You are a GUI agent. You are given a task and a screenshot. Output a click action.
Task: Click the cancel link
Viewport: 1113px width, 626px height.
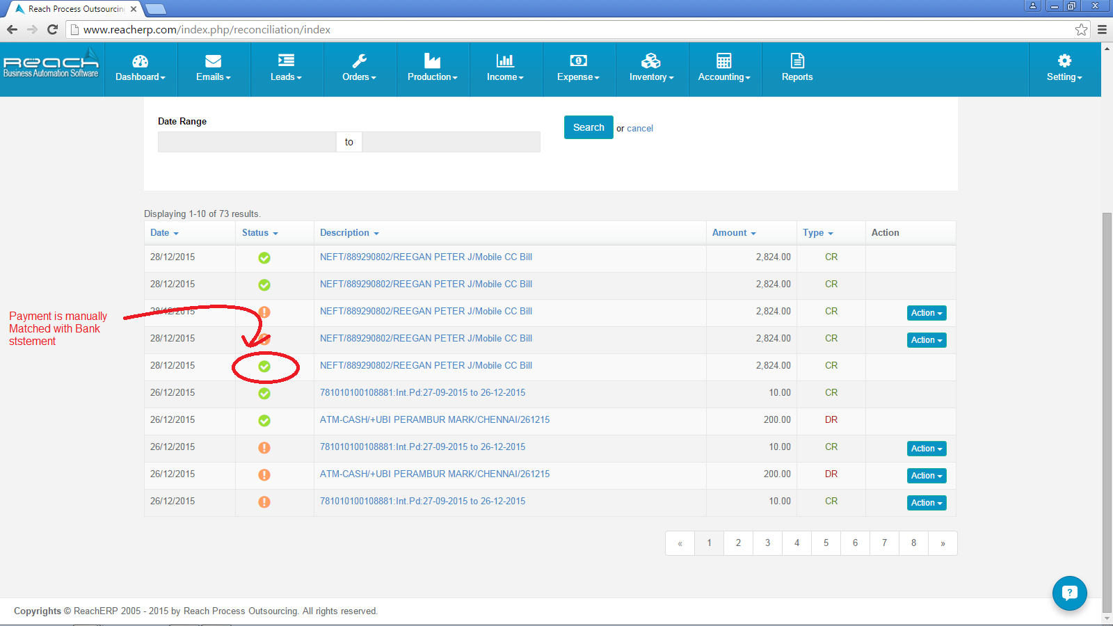640,129
